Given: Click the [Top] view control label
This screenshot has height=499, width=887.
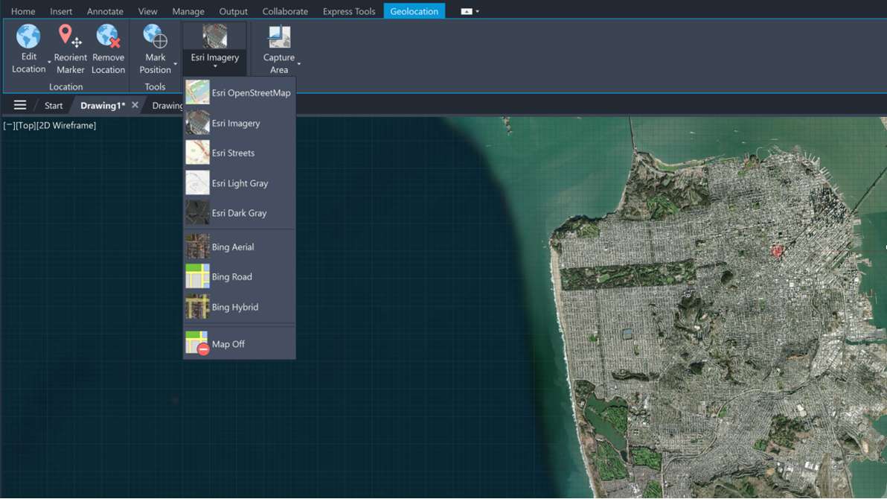Looking at the screenshot, I should click(x=25, y=125).
